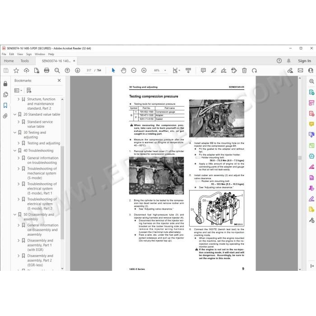Click the bookmarks panel scrollbar
Image resolution: width=316 pixels, height=316 pixels.
(x=62, y=192)
